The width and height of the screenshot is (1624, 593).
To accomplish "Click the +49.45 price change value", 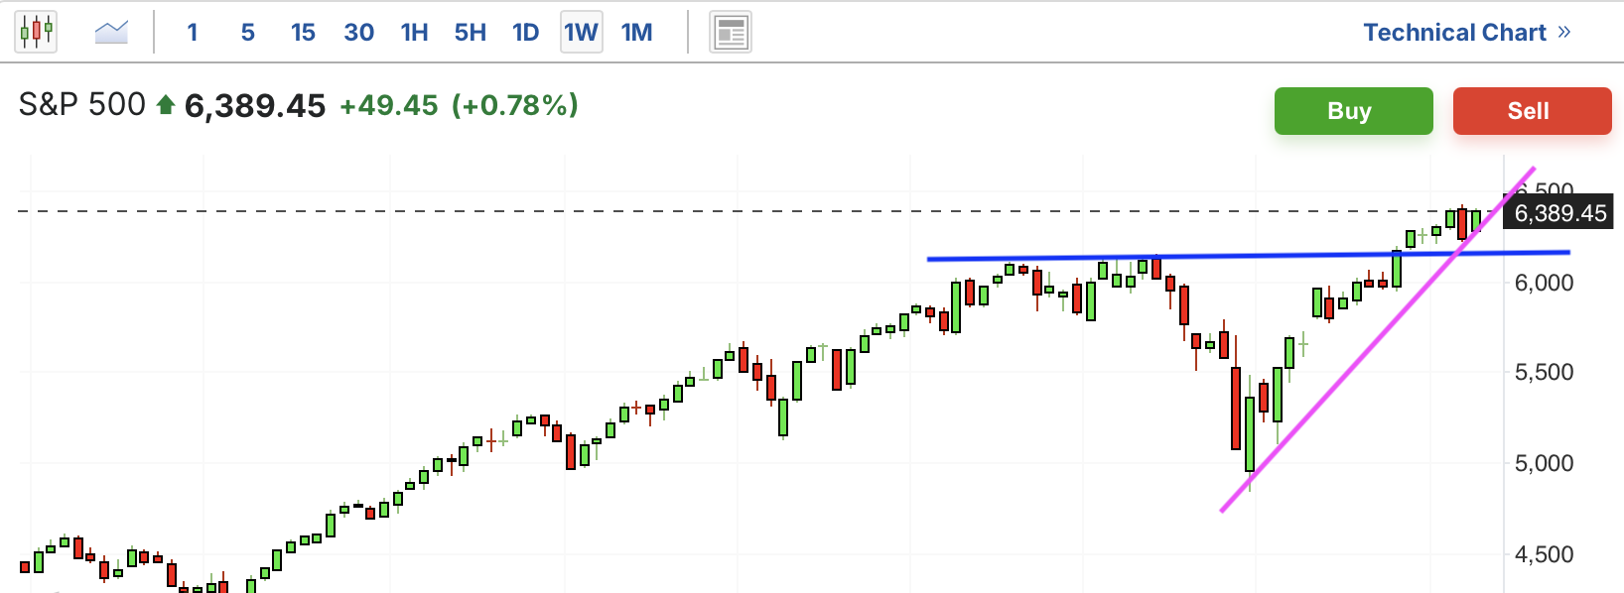I will pos(389,105).
